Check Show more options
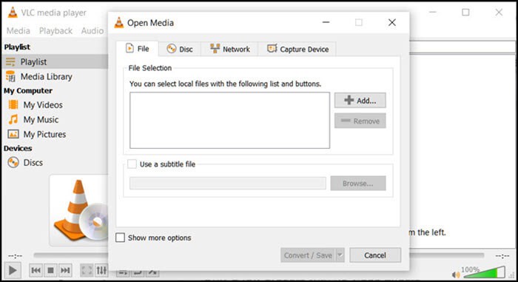The width and height of the screenshot is (518, 282). (120, 238)
